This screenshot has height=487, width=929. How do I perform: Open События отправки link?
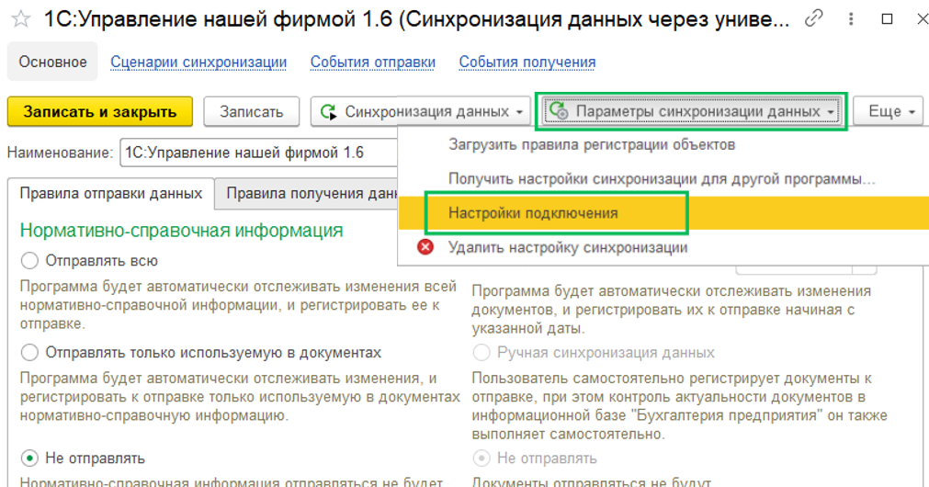coord(373,62)
